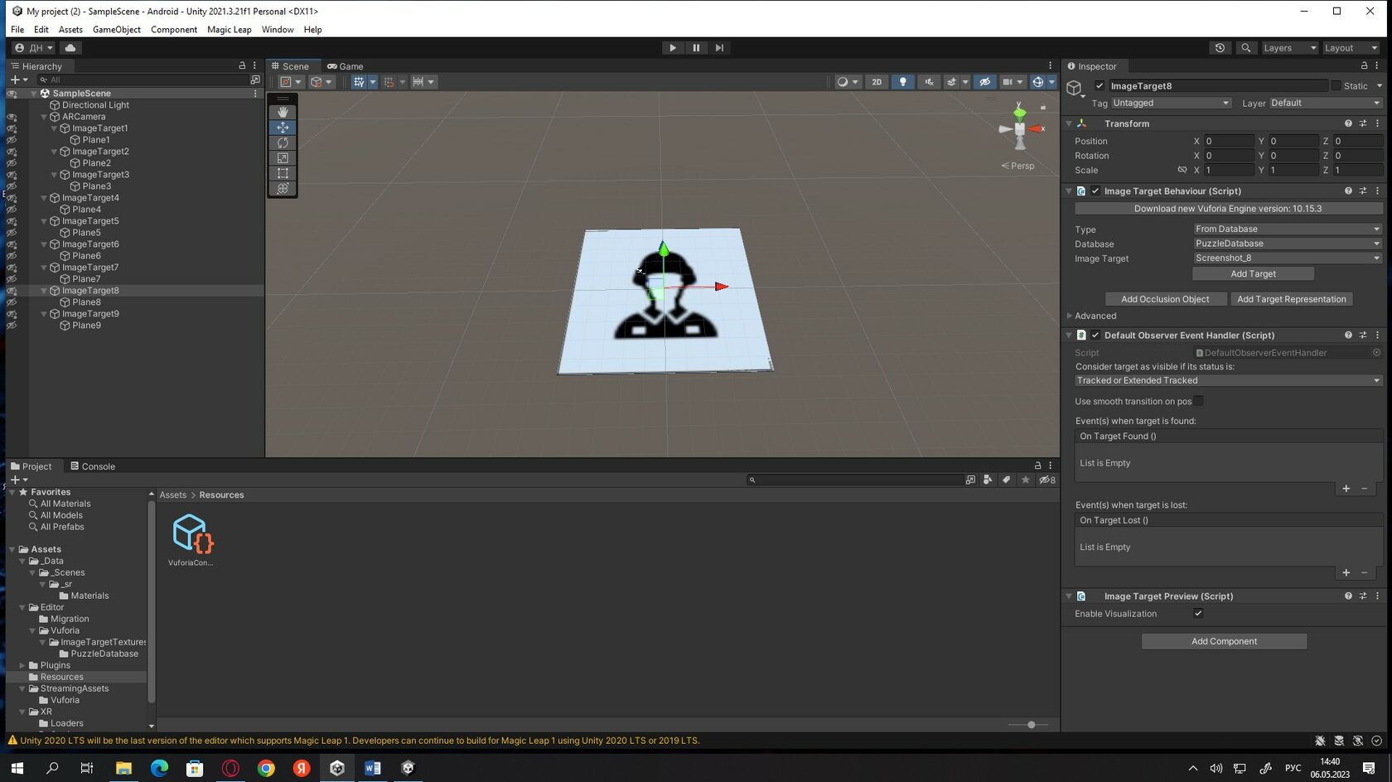Select the Rect tool in Scene toolbar
Image resolution: width=1392 pixels, height=782 pixels.
point(283,173)
